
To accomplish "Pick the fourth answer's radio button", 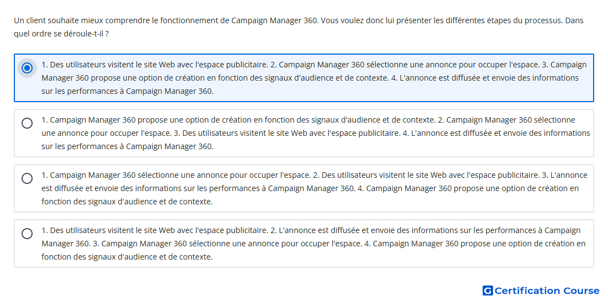I will 27,234.
